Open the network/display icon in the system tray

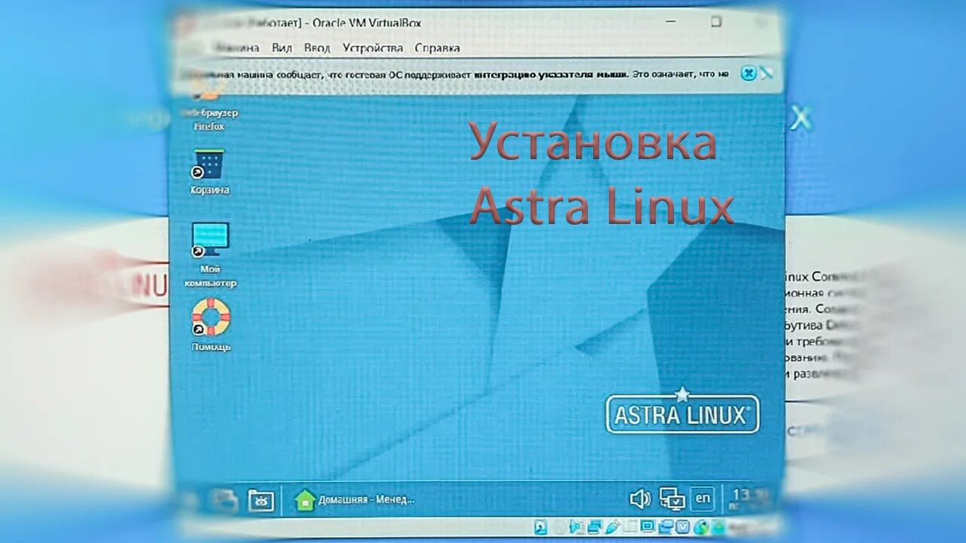coord(672,498)
